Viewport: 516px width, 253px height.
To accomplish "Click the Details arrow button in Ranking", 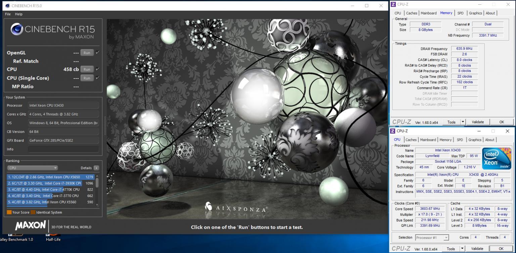I will click(x=96, y=168).
